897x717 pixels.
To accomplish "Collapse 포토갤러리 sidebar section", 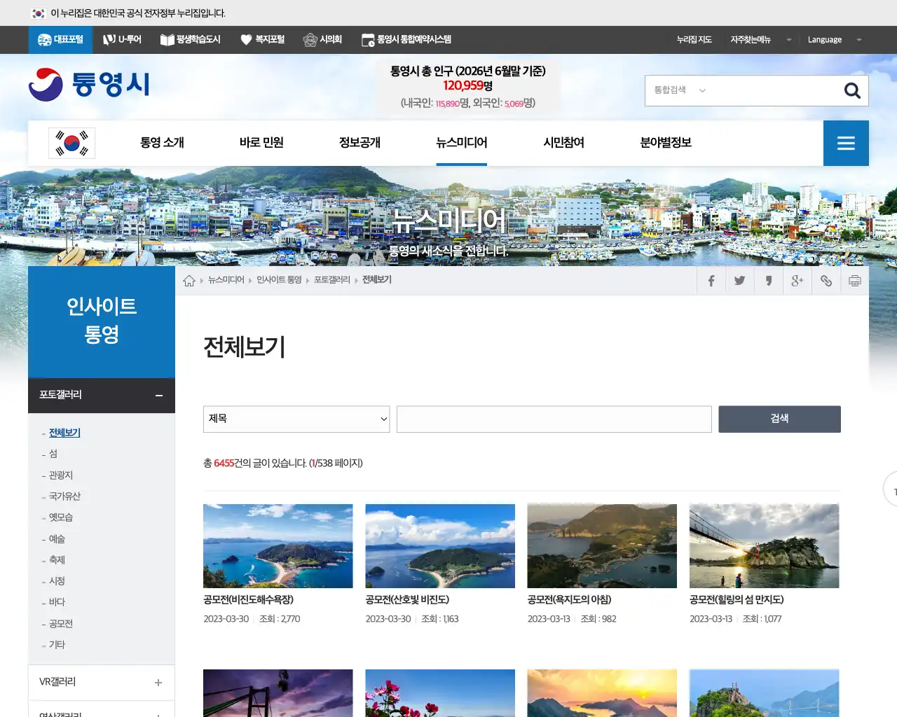I will 102,396.
